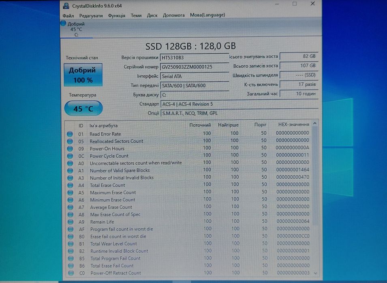Click the attribute list scroll down arrow
The width and height of the screenshot is (387, 283).
pos(315,273)
